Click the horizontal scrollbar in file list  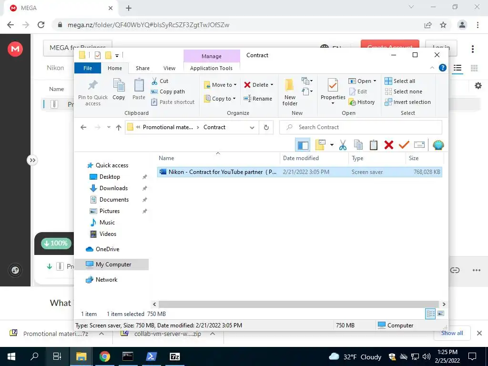pyautogui.click(x=299, y=304)
